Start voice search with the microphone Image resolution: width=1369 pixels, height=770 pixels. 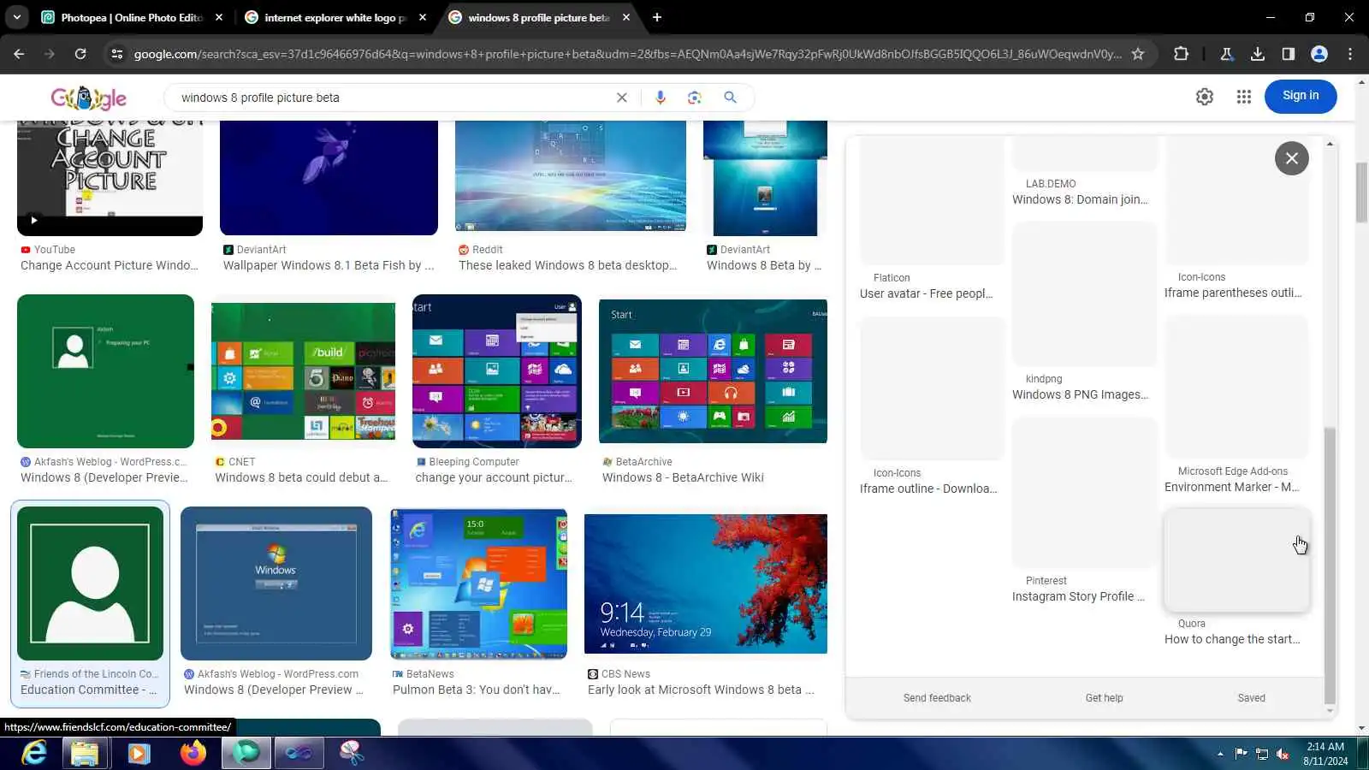click(x=661, y=98)
